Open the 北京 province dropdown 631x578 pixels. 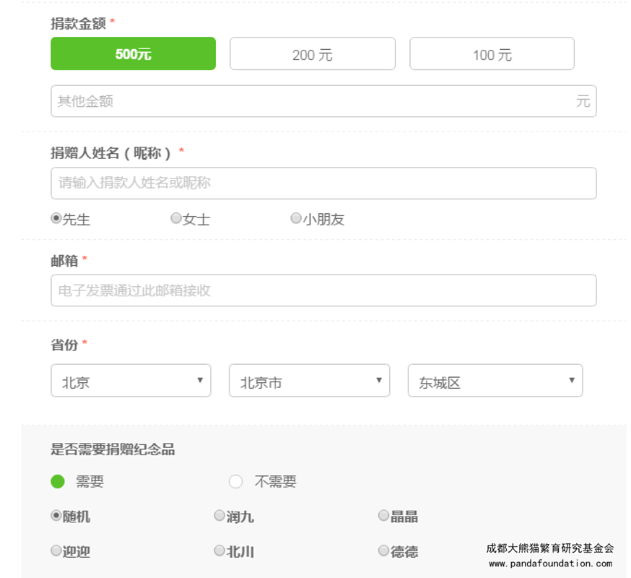[131, 381]
